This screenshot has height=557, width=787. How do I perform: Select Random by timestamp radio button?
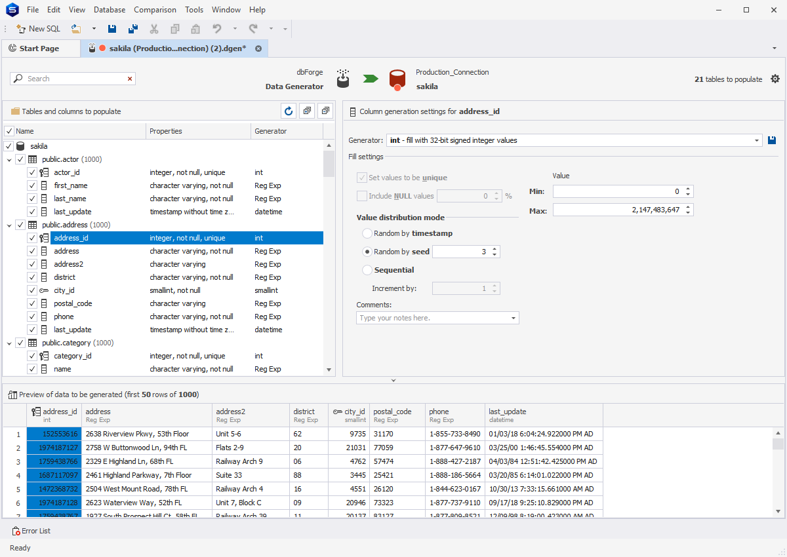tap(367, 233)
